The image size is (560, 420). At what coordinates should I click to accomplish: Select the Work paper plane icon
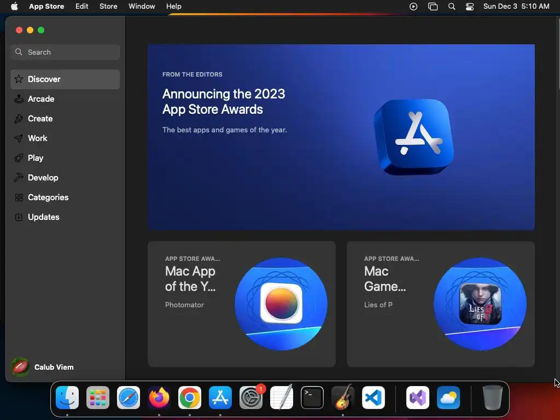click(x=19, y=138)
